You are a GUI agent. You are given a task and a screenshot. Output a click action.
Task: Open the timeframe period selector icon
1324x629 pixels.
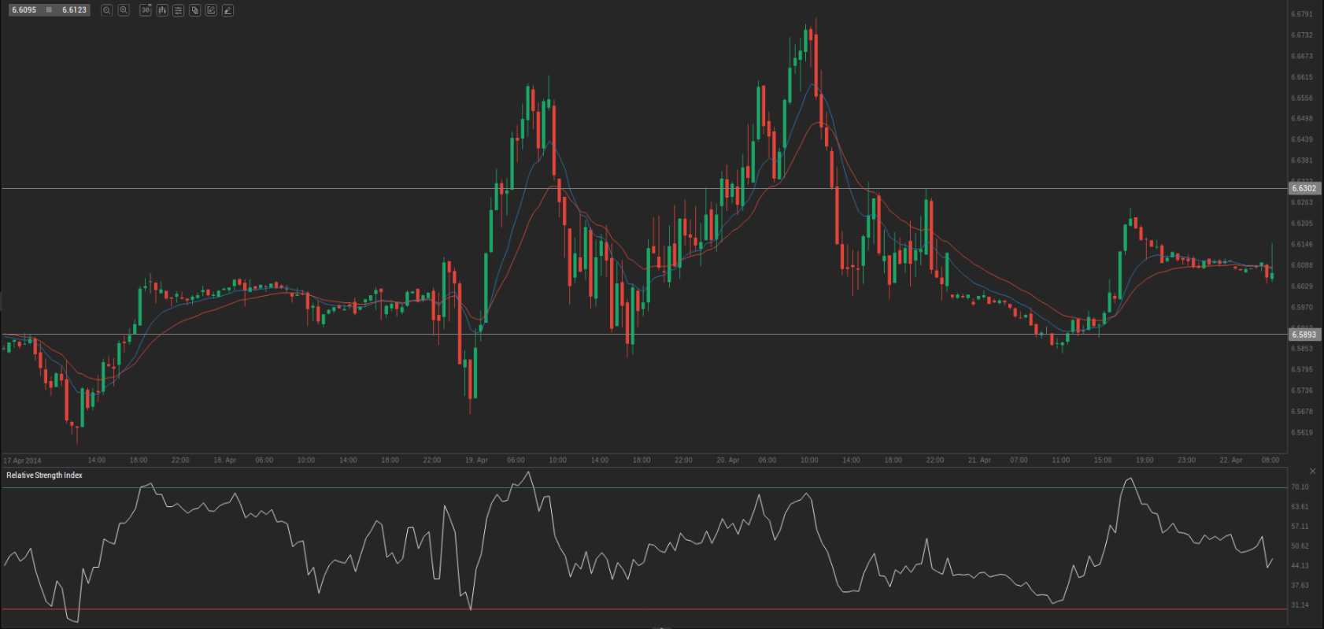pos(146,10)
